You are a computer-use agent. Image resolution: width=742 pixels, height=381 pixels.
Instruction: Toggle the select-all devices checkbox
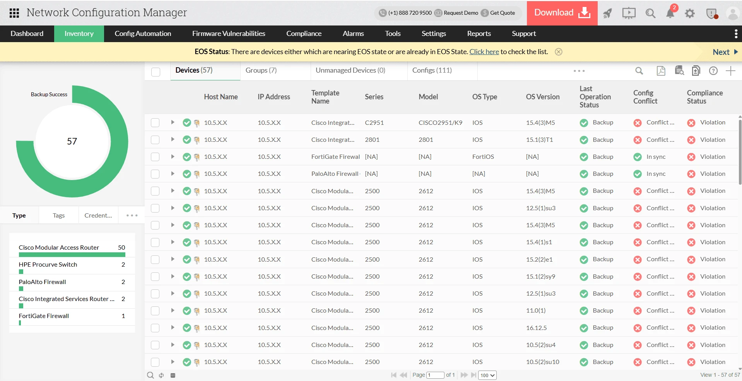pos(156,72)
